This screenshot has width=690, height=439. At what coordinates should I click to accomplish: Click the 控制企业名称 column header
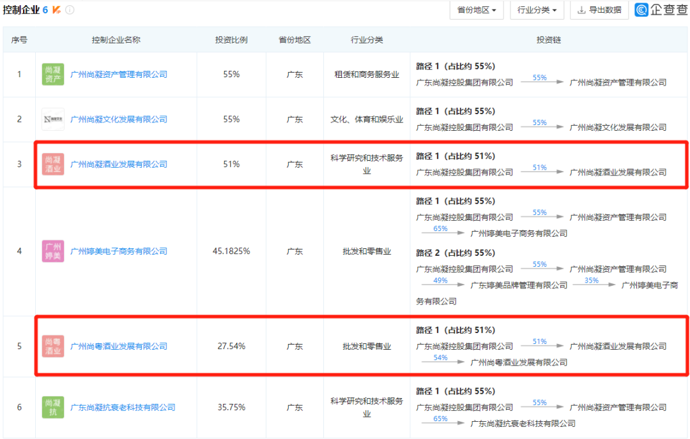[x=116, y=40]
